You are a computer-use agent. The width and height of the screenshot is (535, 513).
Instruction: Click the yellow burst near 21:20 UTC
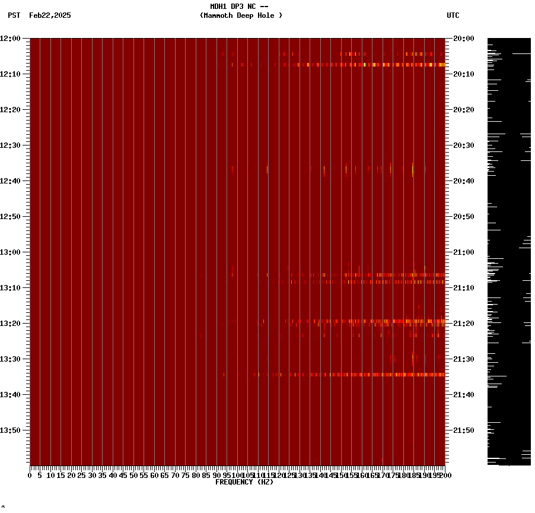(x=380, y=321)
